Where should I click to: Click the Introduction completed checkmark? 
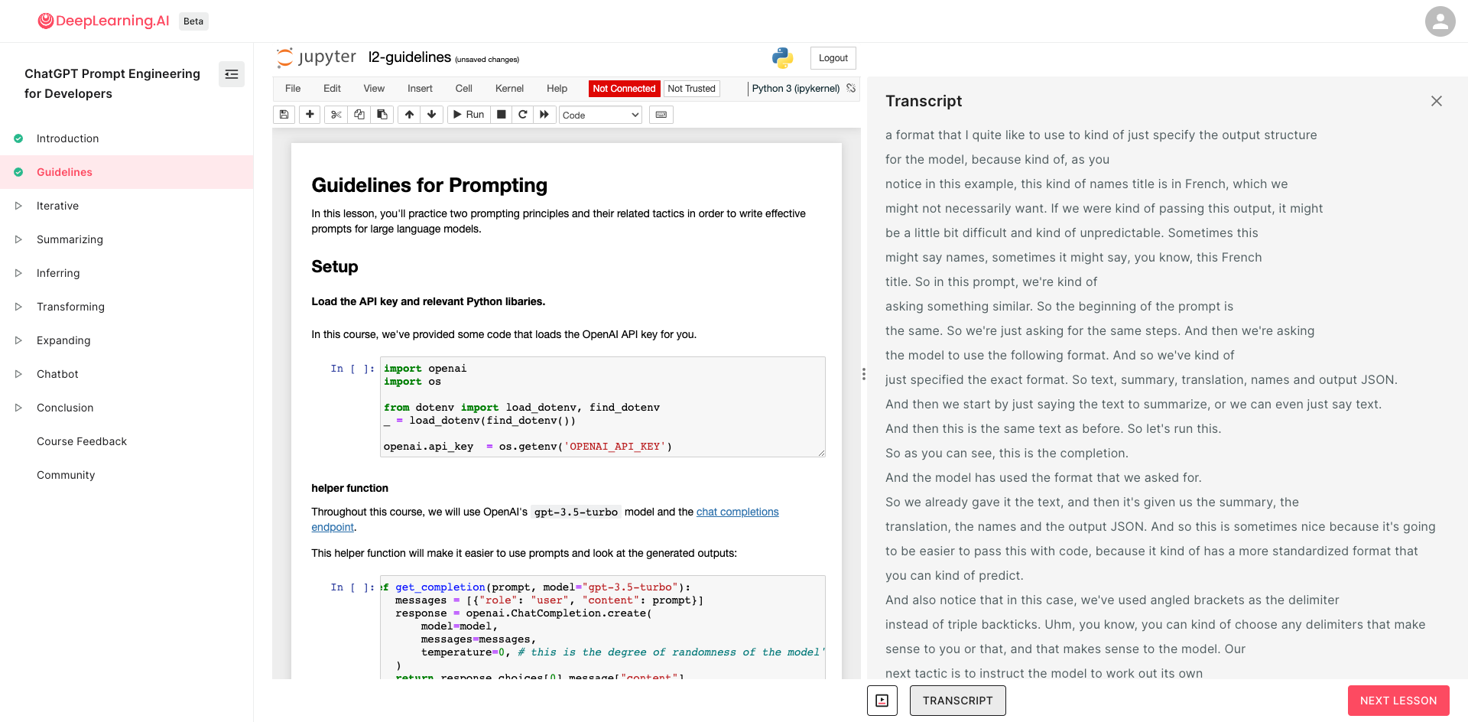point(18,138)
